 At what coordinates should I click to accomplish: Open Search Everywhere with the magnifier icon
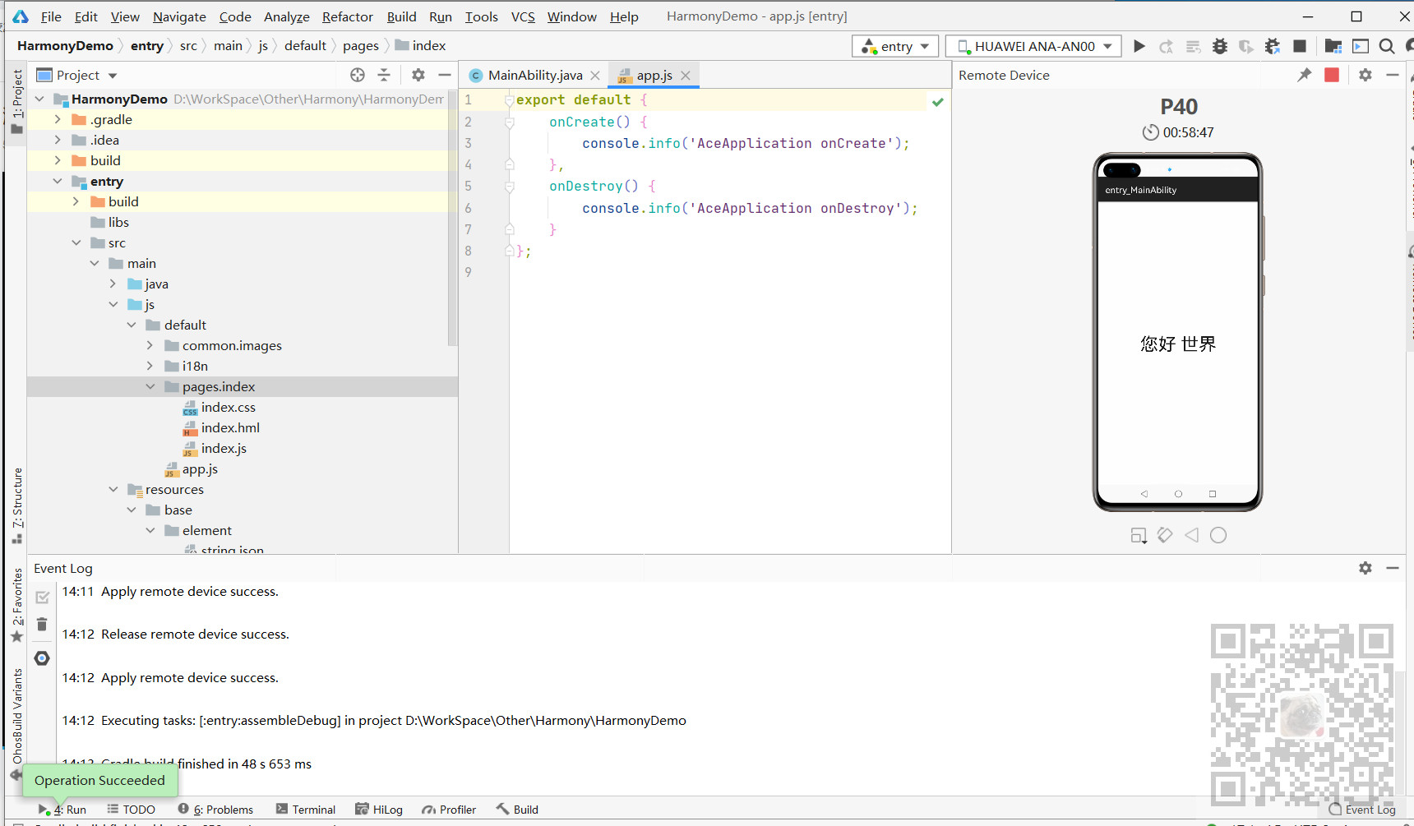pos(1387,46)
